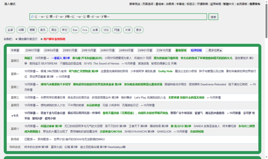Click inside the search input field
This screenshot has width=268, height=159.
tap(107, 17)
